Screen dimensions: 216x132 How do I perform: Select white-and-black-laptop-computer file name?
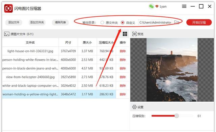pyautogui.click(x=30, y=86)
